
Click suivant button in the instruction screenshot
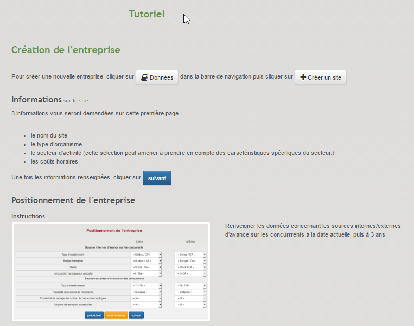136,315
